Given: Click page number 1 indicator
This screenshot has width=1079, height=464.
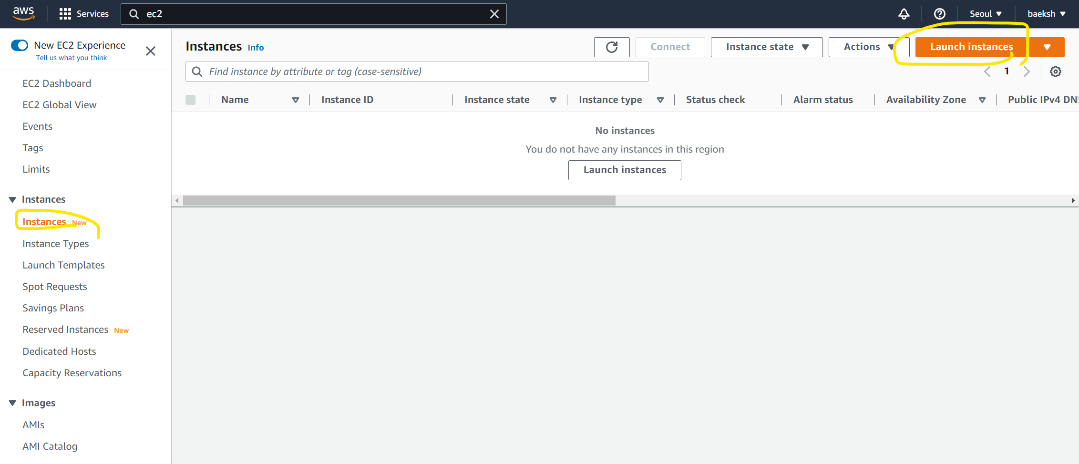Looking at the screenshot, I should [x=1007, y=72].
